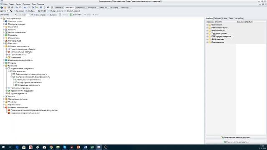
Task: Click the blue circle icon of Факторы среды
Action: (x=6, y=21)
